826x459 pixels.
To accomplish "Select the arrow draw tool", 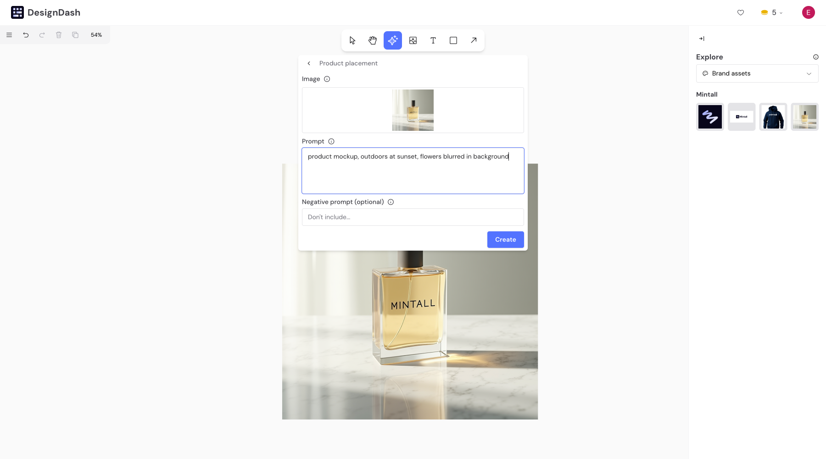I will (x=474, y=40).
